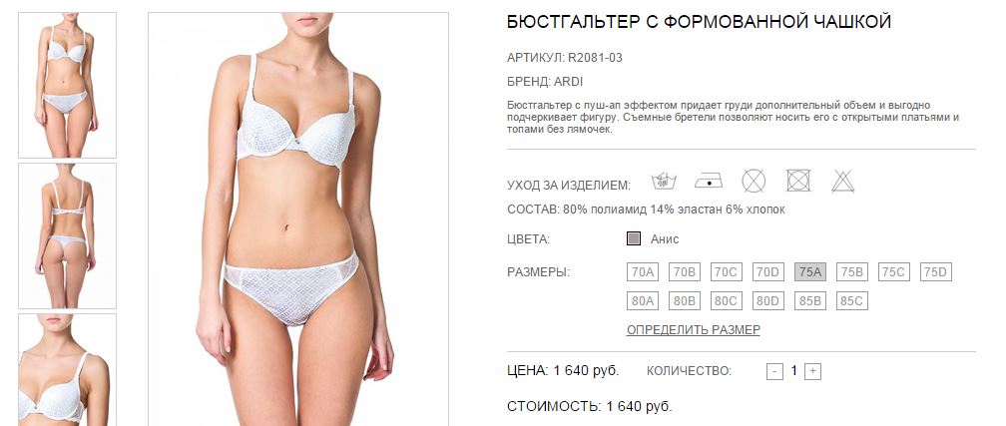
Task: Select the highlighted 75A size option
Action: pyautogui.click(x=810, y=272)
